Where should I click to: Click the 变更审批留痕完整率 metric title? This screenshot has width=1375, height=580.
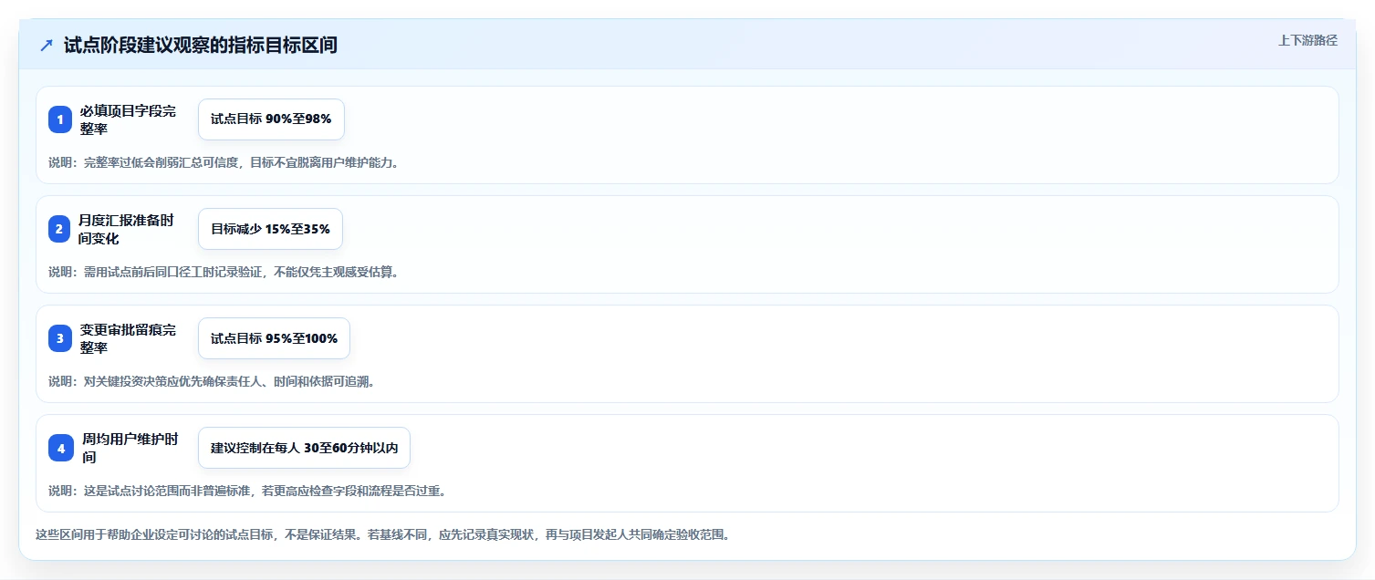click(128, 338)
